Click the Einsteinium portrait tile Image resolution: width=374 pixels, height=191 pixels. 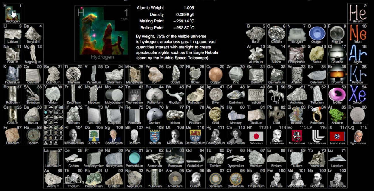point(256,178)
